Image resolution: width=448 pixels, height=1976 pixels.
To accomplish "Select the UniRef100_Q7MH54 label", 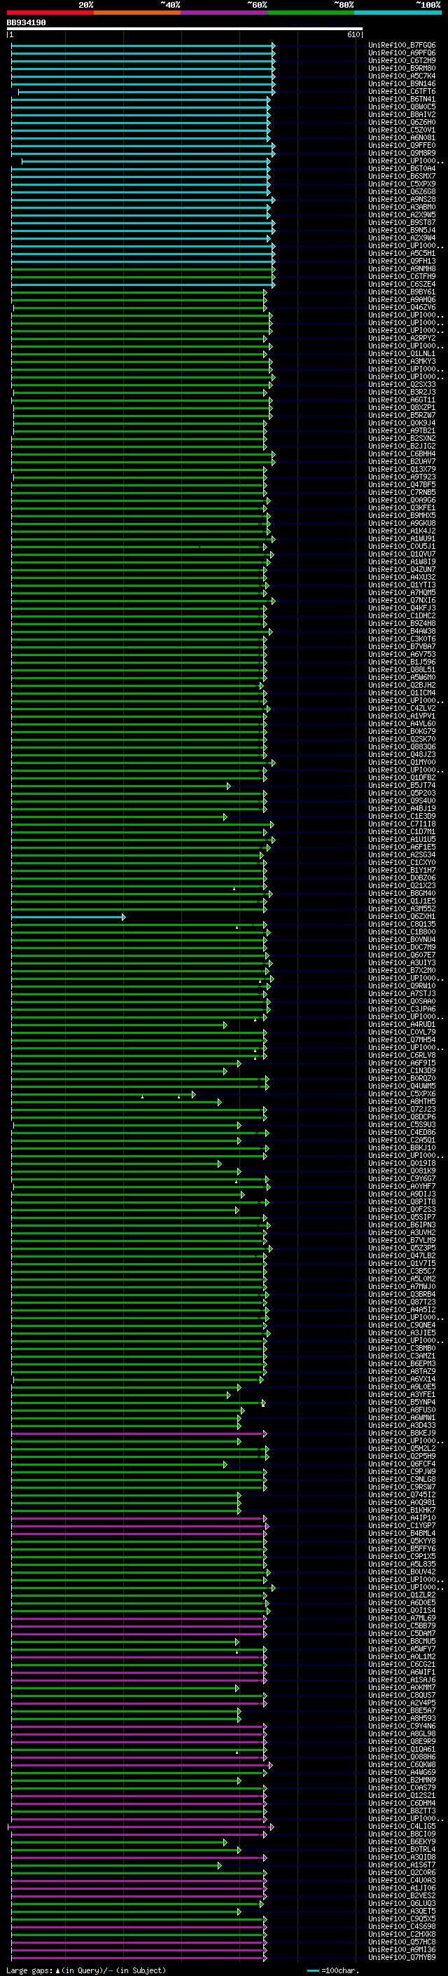I will 402,1040.
